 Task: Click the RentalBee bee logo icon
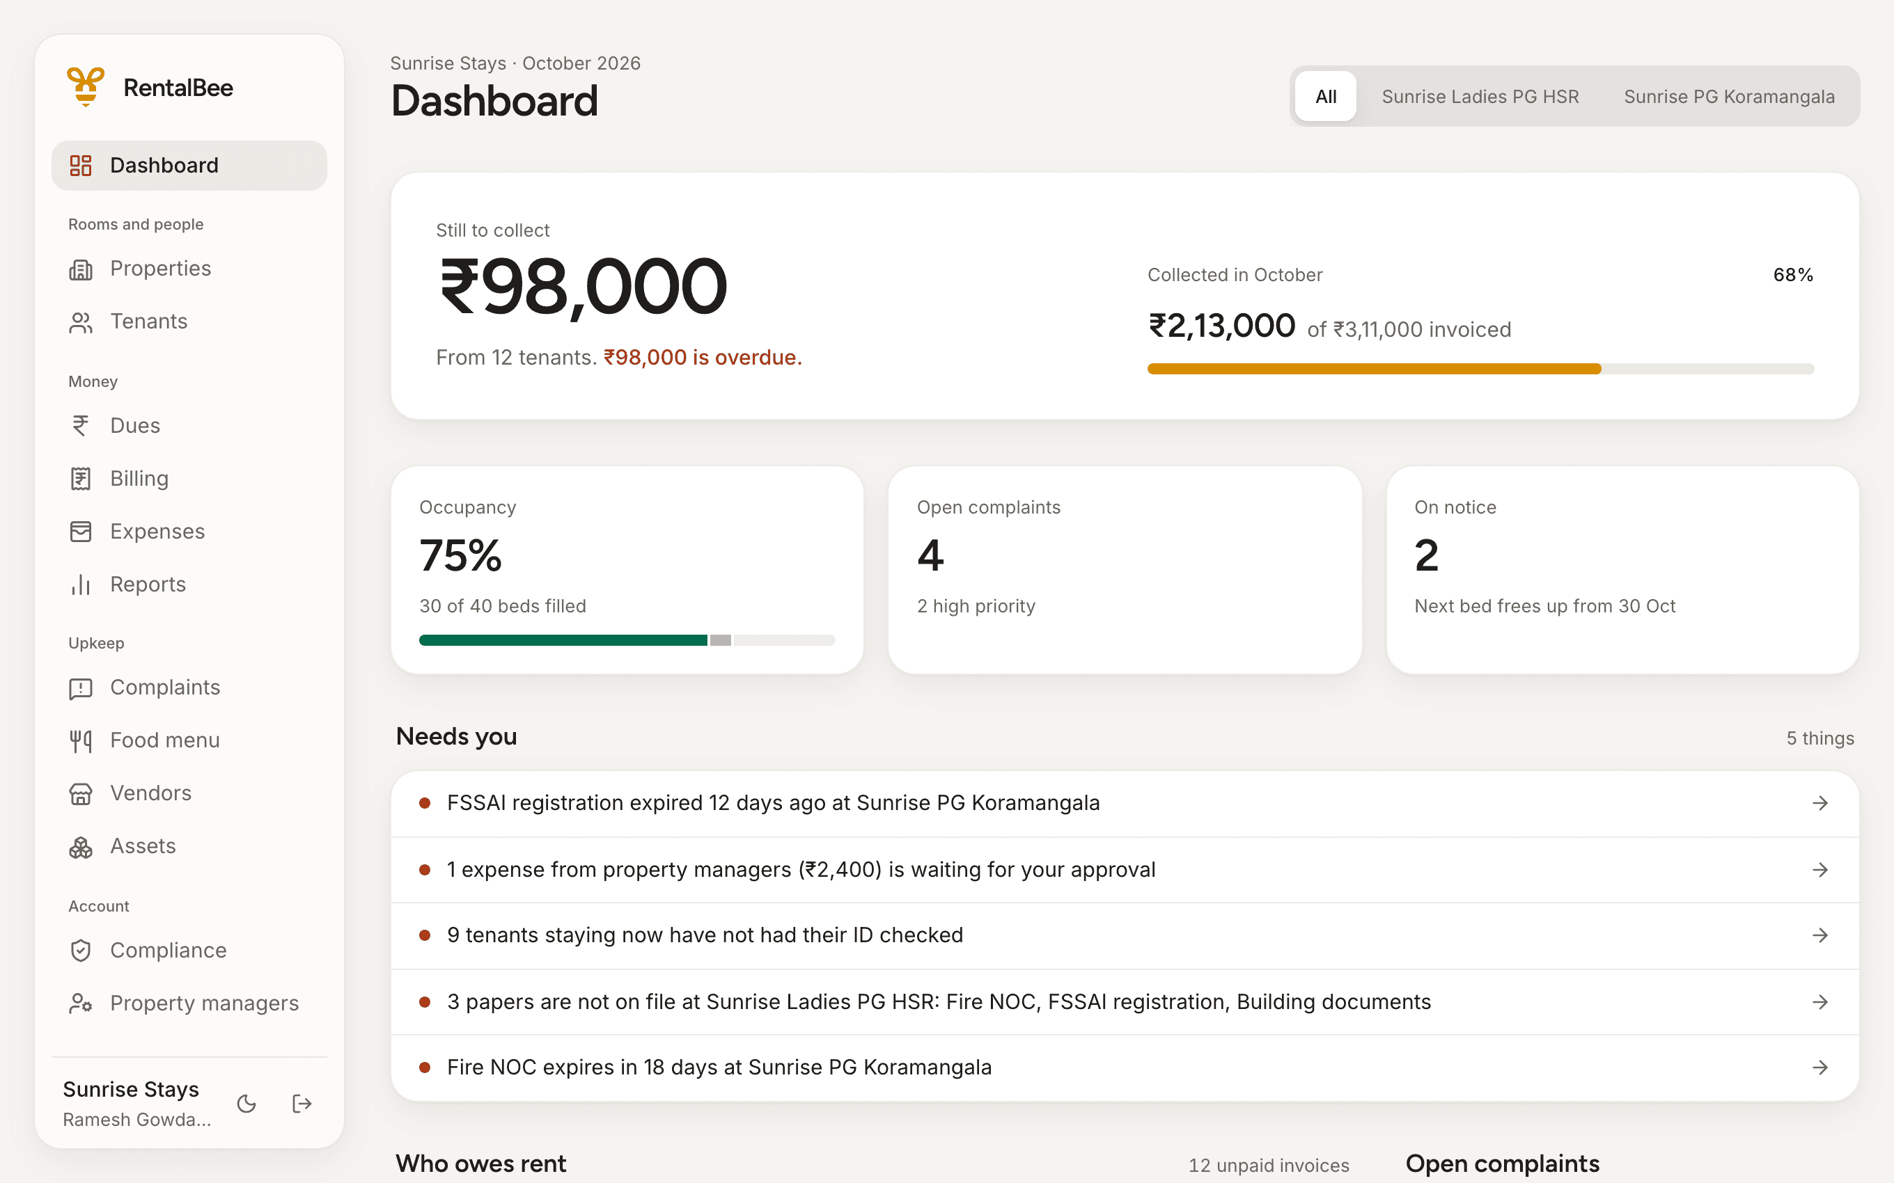click(86, 87)
